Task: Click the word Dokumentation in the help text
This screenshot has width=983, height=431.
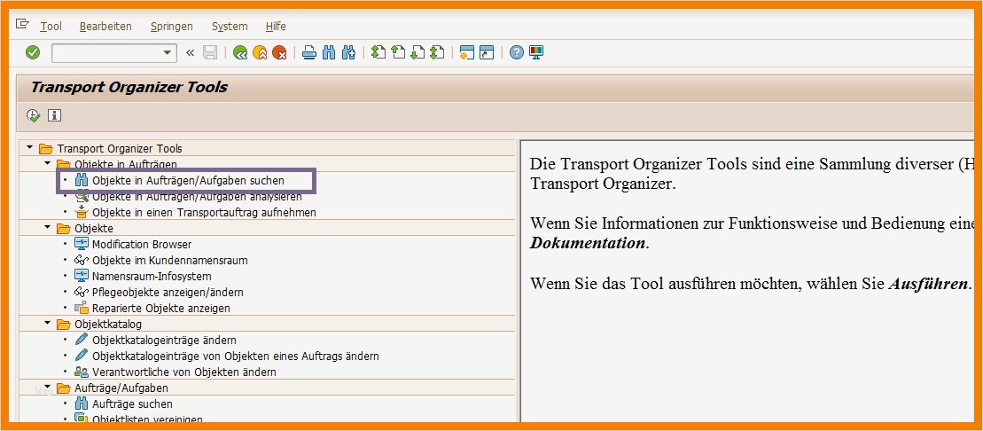Action: click(588, 243)
